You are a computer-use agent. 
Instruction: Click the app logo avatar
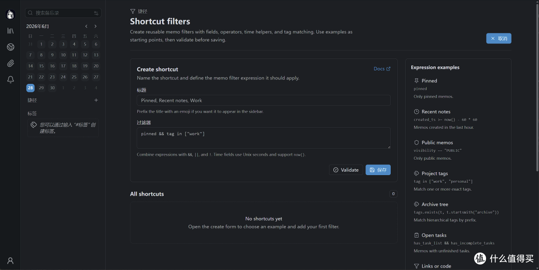10,14
